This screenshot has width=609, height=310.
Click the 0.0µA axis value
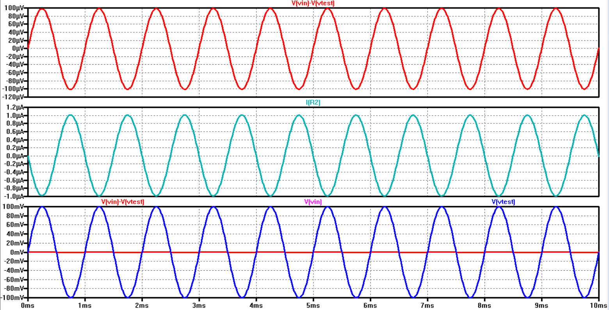tap(15, 156)
